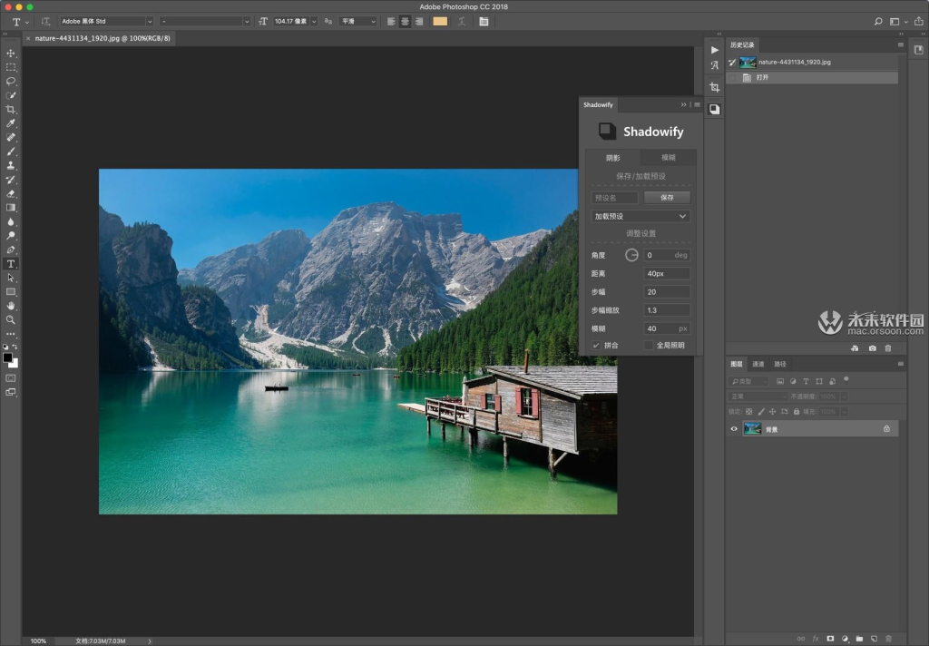Uncheck the 拼合 checkbox in Shadowify

click(x=596, y=346)
